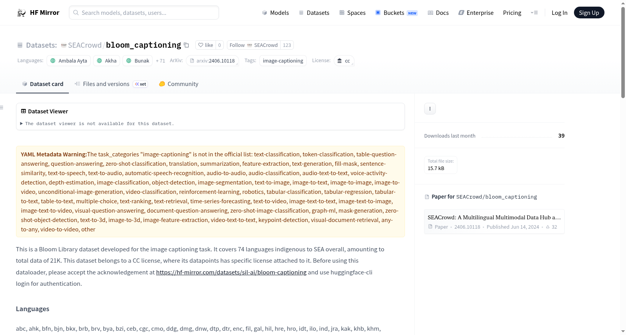This screenshot has width=626, height=335.
Task: Like the bloom_captioning dataset
Action: [x=206, y=45]
